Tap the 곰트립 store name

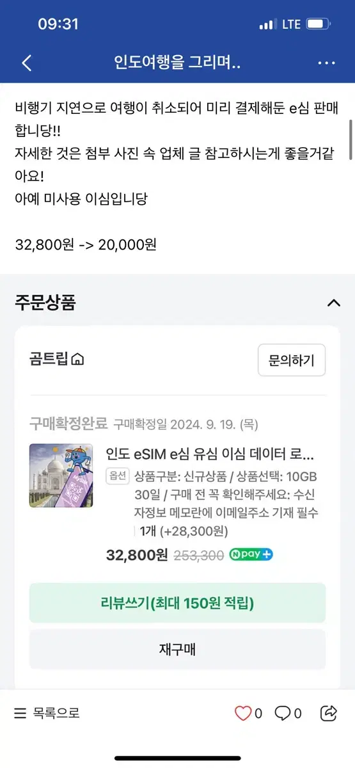(x=48, y=359)
